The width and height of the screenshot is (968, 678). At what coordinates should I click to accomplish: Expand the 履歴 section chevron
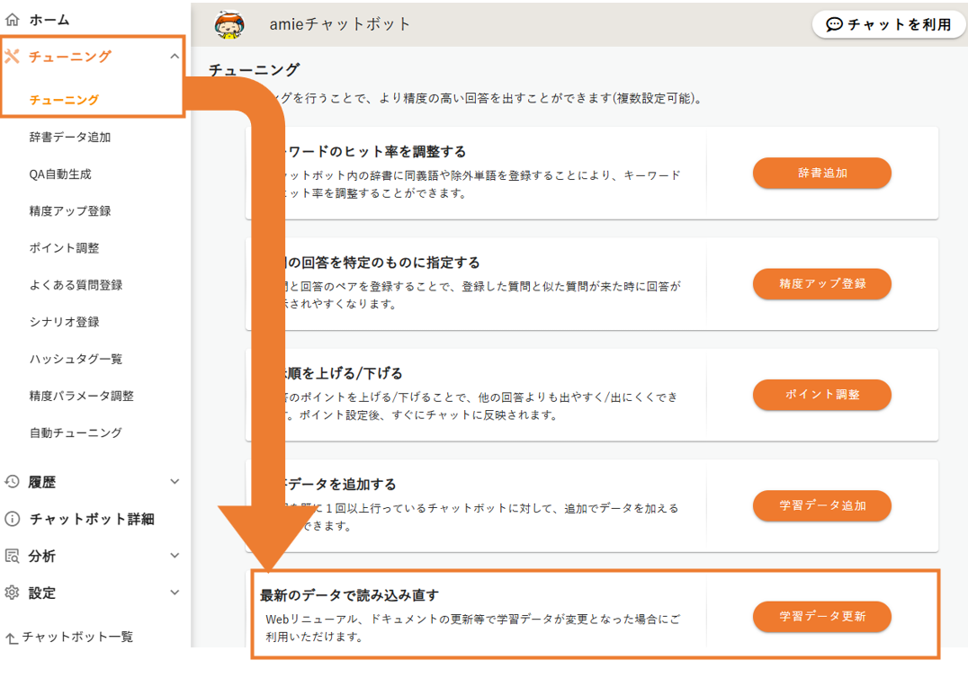(175, 482)
